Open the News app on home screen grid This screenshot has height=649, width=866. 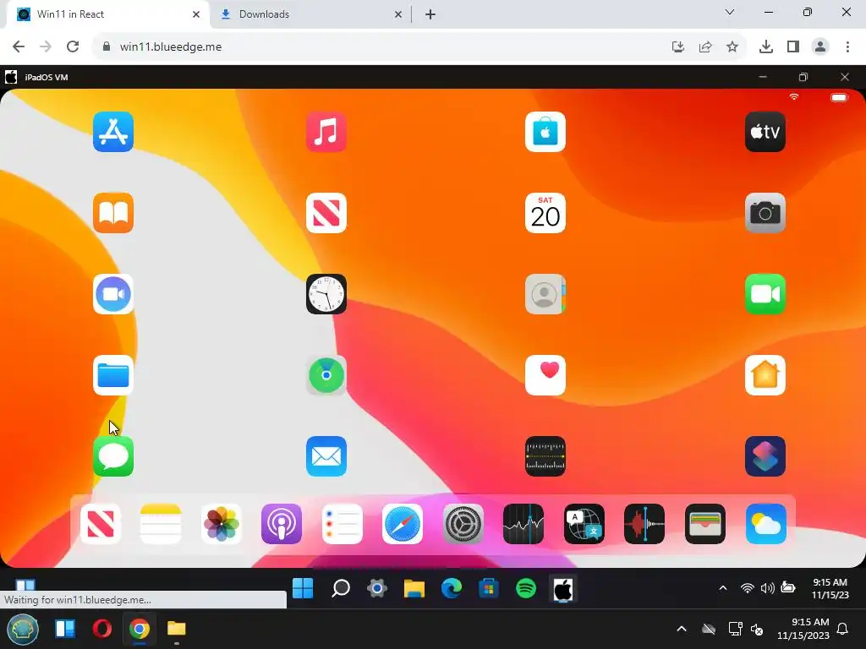pyautogui.click(x=326, y=213)
